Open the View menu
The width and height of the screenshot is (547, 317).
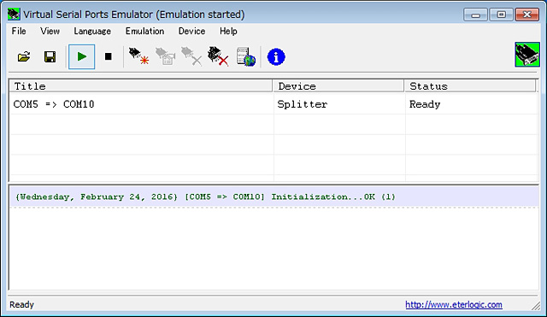click(x=50, y=31)
